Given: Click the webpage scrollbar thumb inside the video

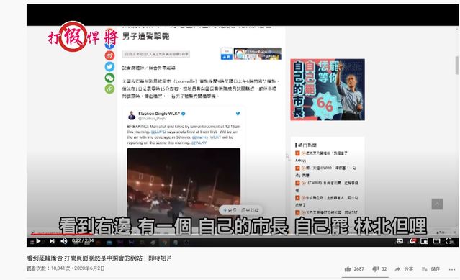Looking at the screenshot, I should [x=456, y=65].
